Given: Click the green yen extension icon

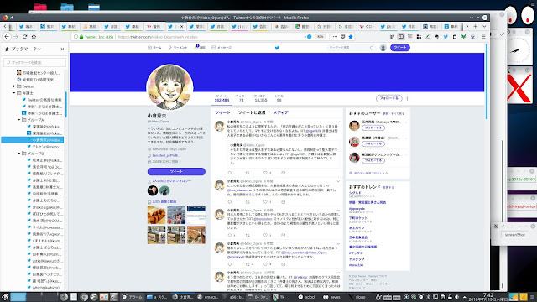Looking at the screenshot, I should coord(463,37).
